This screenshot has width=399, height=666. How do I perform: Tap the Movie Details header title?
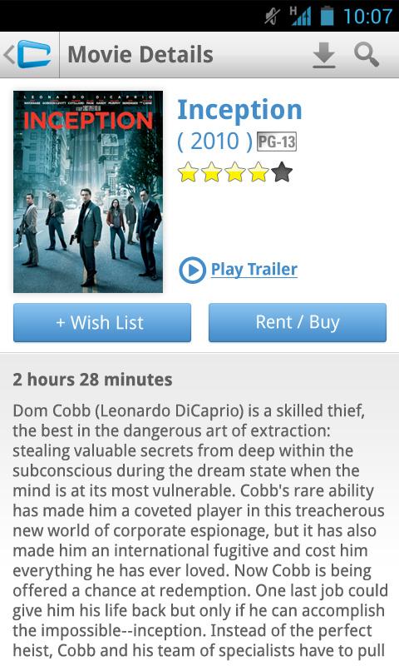click(x=140, y=55)
